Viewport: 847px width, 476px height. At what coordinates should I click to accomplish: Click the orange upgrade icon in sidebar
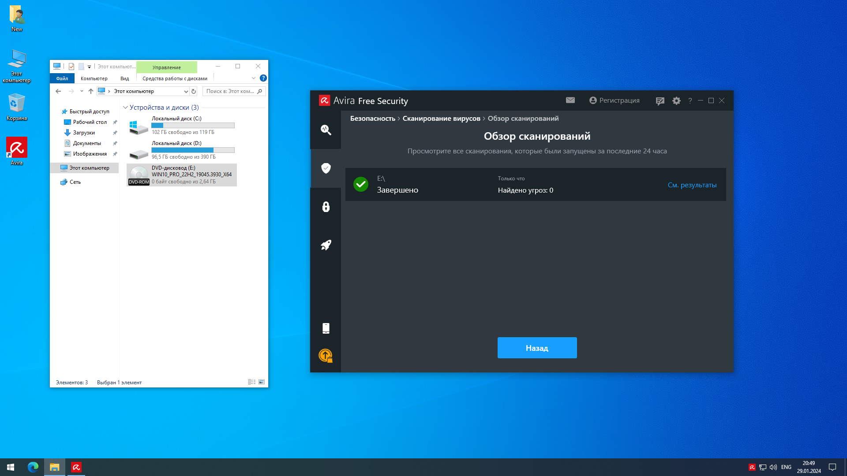click(326, 355)
